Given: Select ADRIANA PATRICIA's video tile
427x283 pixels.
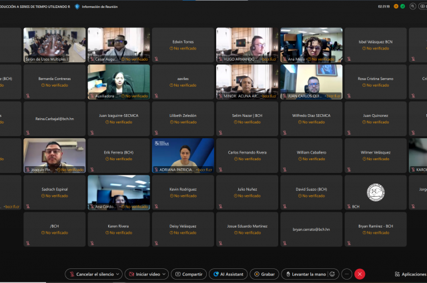Looking at the screenshot, I should point(183,156).
